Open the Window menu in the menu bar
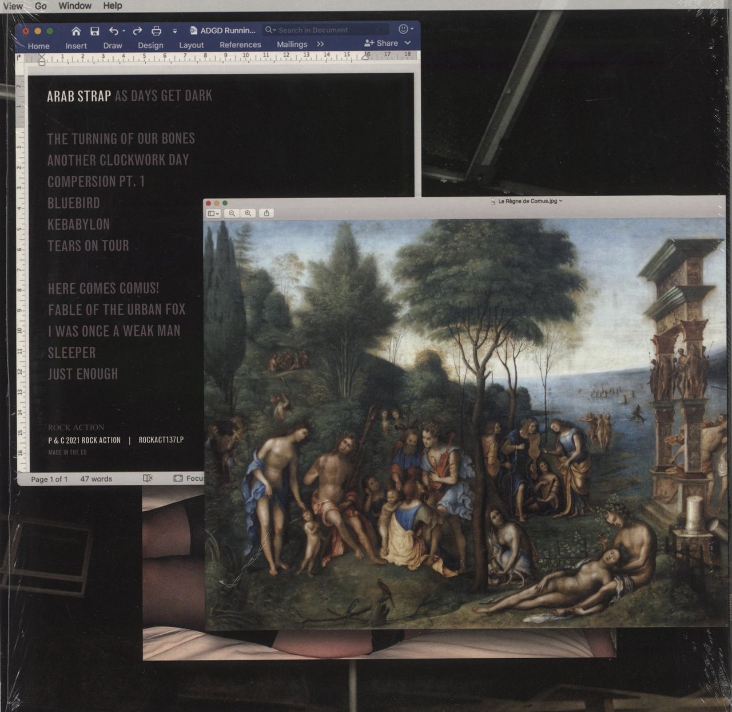 pos(75,6)
